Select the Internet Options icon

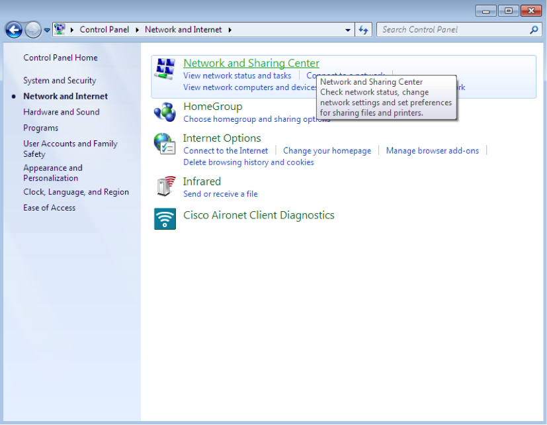pos(163,144)
